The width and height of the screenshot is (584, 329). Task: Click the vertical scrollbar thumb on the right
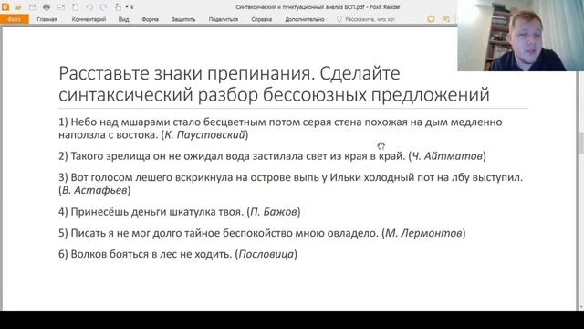pyautogui.click(x=580, y=143)
